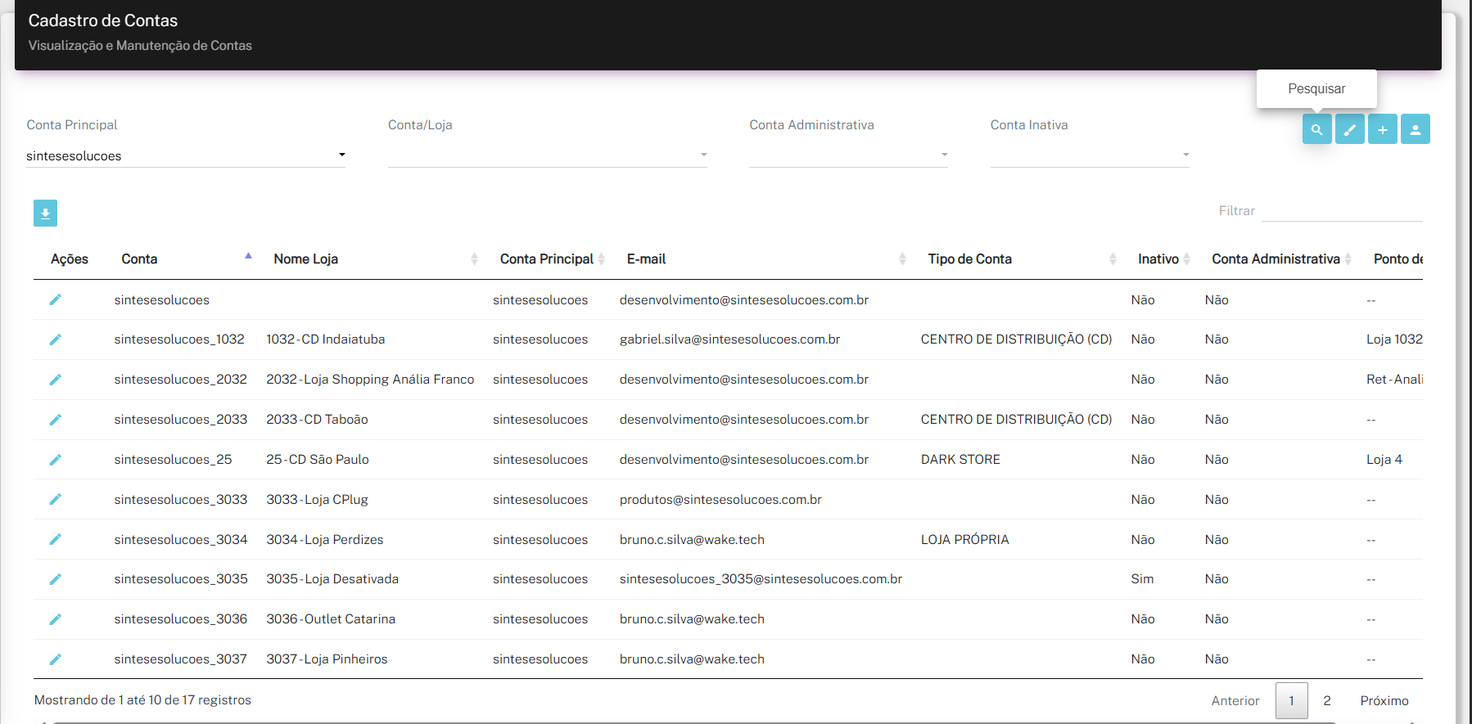Sort by Tipo de Conta column

[969, 259]
